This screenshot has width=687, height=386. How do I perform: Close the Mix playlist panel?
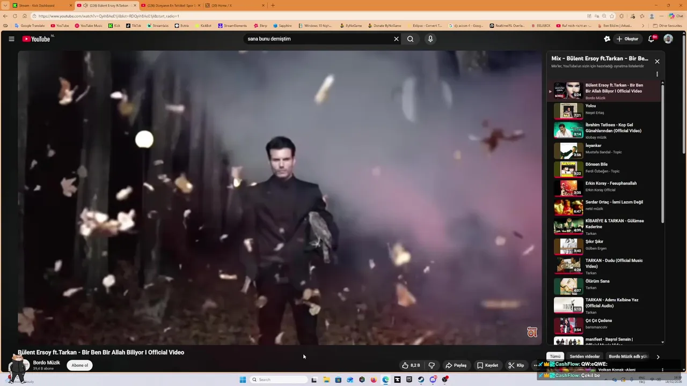[x=657, y=61]
